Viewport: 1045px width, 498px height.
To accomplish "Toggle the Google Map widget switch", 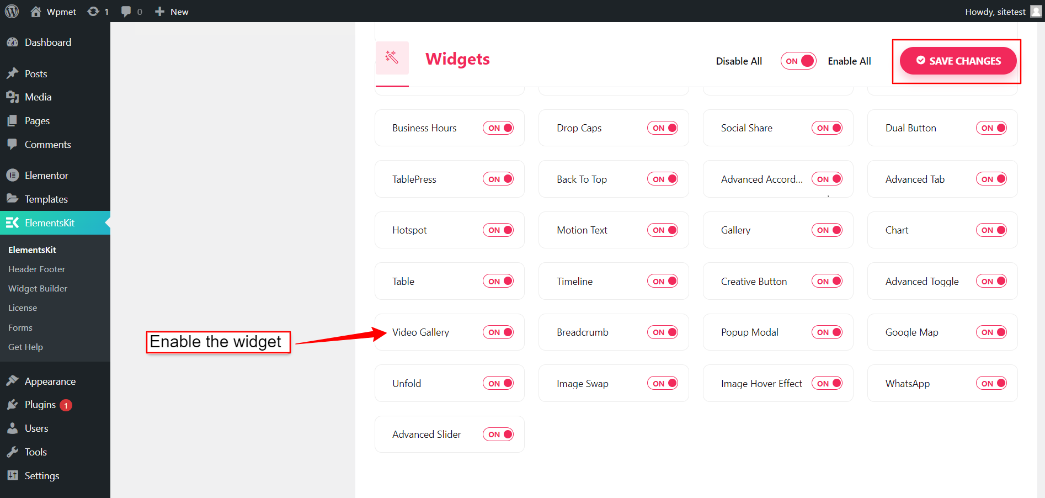I will pos(991,332).
